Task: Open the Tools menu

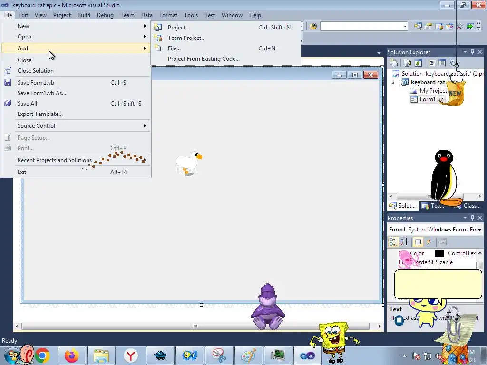Action: tap(191, 15)
